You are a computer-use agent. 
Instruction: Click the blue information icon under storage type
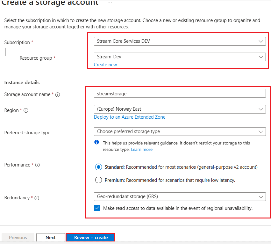click(x=97, y=142)
